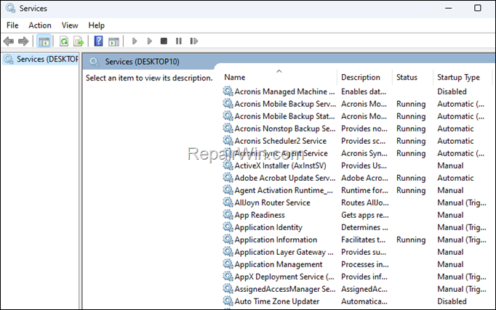Click the Refresh toolbar icon

click(x=64, y=41)
